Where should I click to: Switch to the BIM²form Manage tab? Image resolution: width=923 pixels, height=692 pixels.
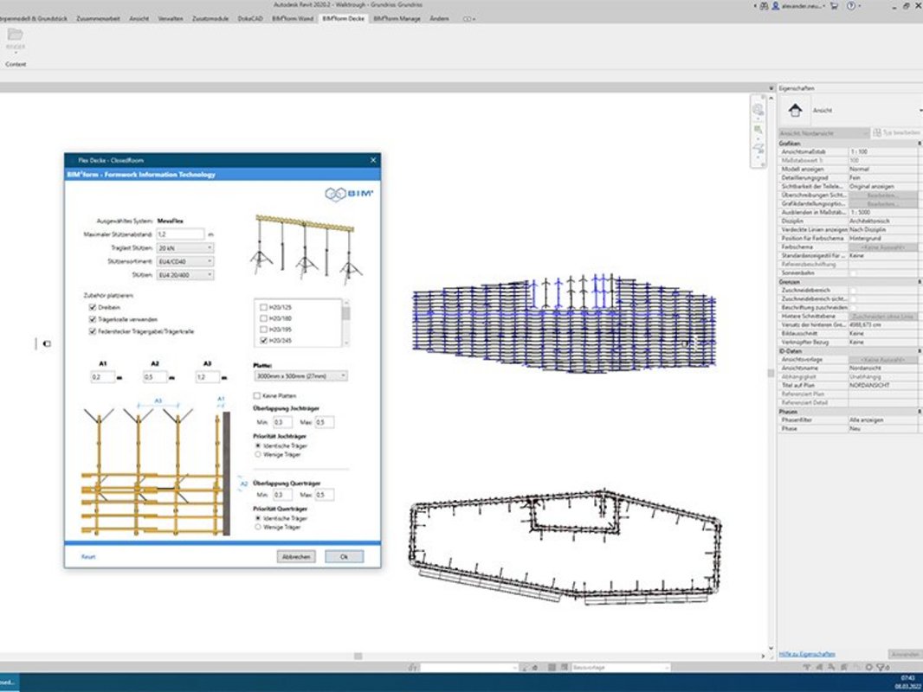(396, 17)
